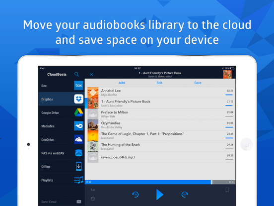This screenshot has width=274, height=206.
Task: Start playback with the Play button
Action: click(x=160, y=195)
